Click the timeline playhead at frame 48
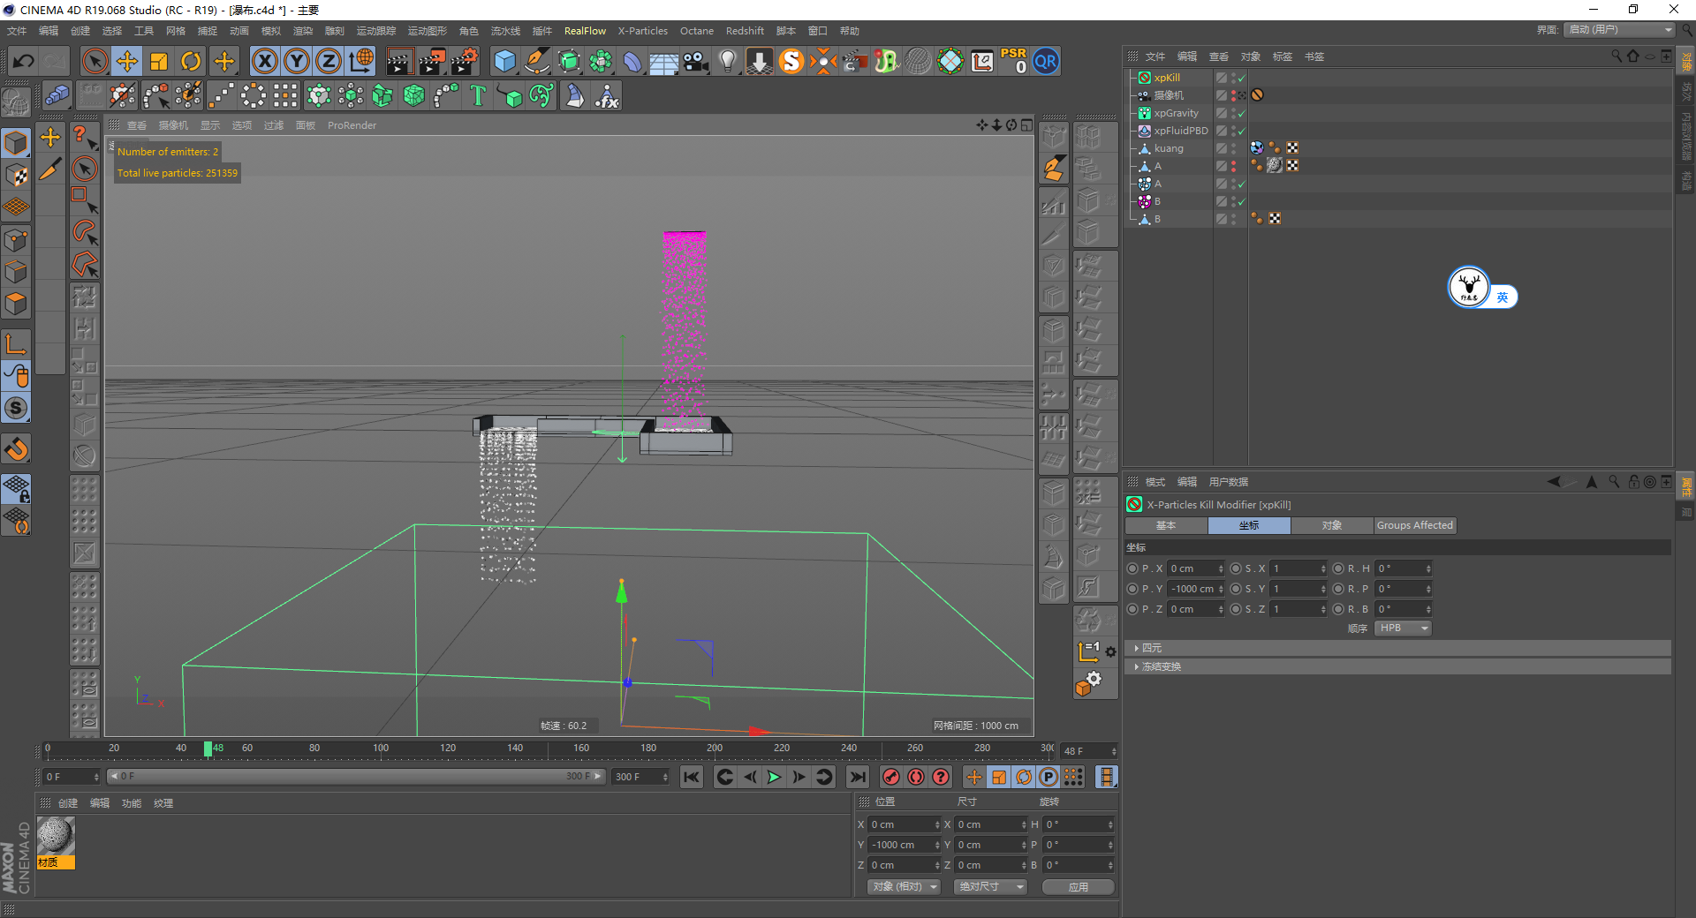Viewport: 1696px width, 918px height. [x=208, y=749]
